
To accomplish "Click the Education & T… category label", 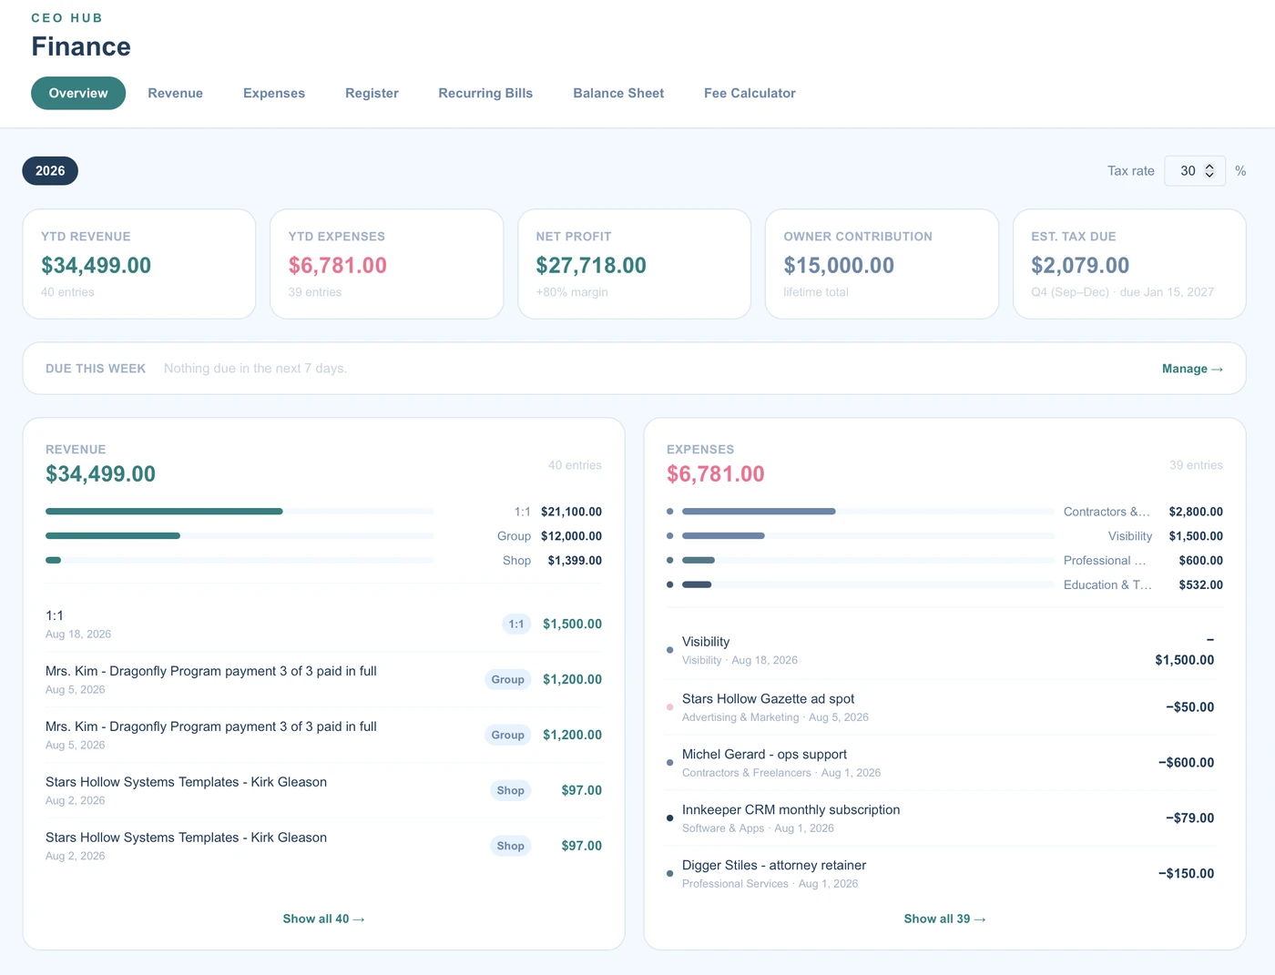I will tap(1107, 585).
